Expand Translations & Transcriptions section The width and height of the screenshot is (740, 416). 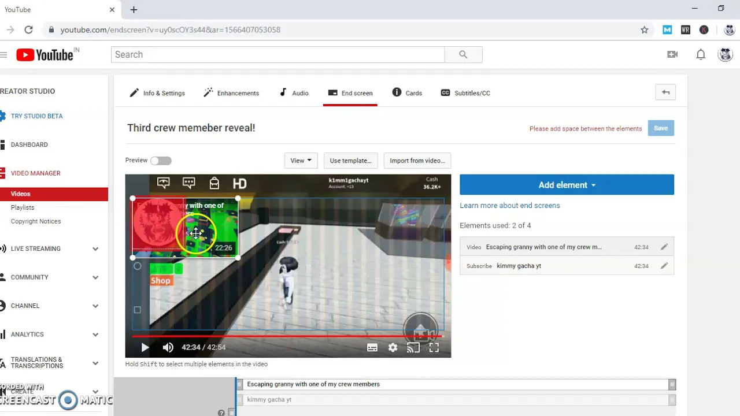point(95,363)
